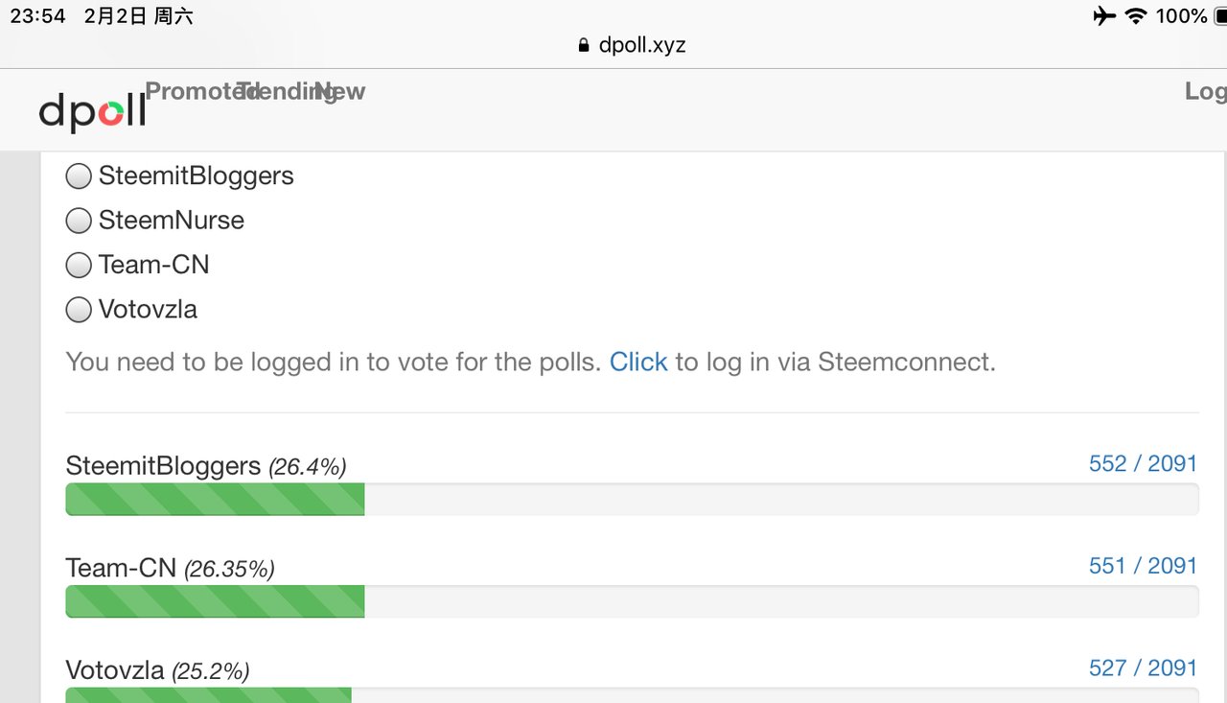Tap the airplane mode status icon

(1104, 15)
